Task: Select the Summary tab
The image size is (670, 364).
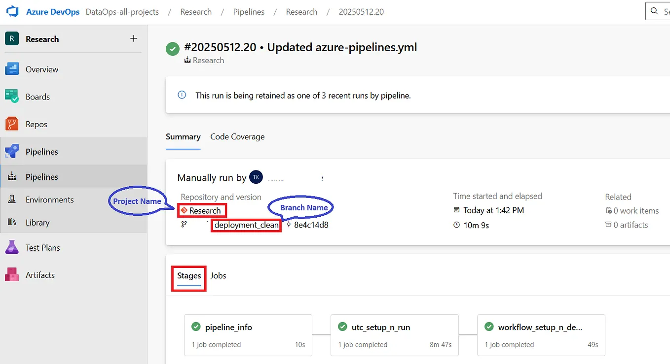Action: (183, 136)
